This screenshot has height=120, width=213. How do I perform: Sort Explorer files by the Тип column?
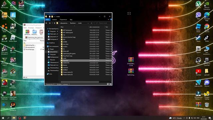[x=107, y=27]
